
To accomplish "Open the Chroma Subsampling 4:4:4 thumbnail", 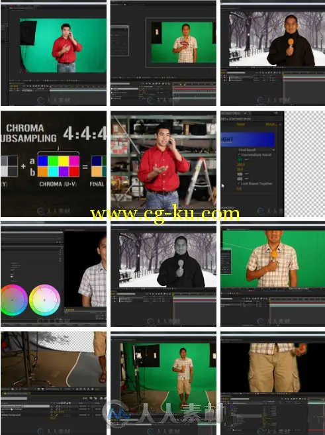I will click(54, 164).
